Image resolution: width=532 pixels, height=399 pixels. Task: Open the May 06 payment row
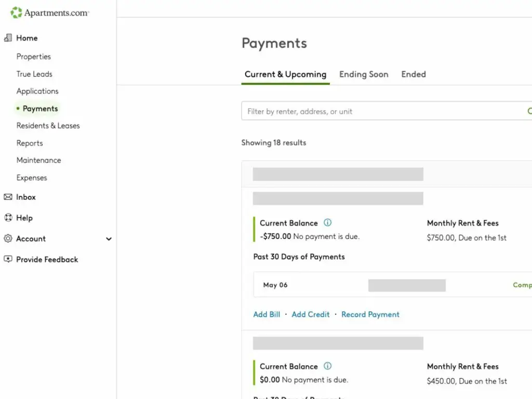pyautogui.click(x=393, y=285)
